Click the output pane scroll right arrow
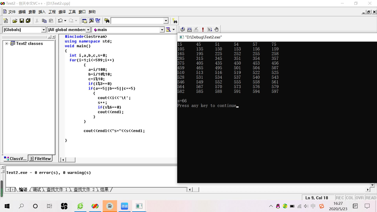Image resolution: width=377 pixels, height=212 pixels. 368,190
